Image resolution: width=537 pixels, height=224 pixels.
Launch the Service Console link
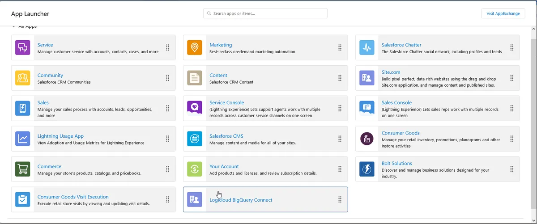click(x=227, y=102)
